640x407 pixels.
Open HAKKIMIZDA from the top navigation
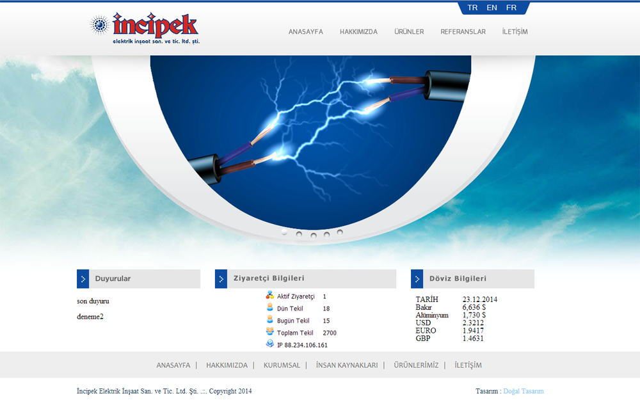coord(358,31)
